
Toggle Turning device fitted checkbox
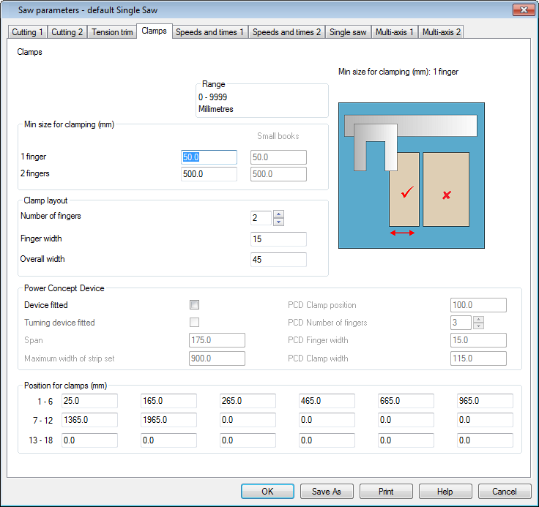194,322
